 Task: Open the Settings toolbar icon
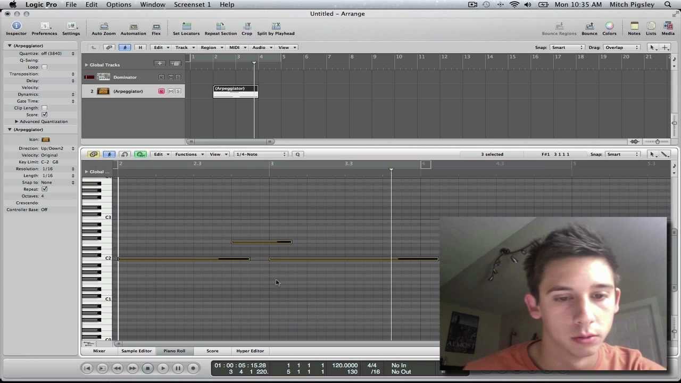click(71, 26)
